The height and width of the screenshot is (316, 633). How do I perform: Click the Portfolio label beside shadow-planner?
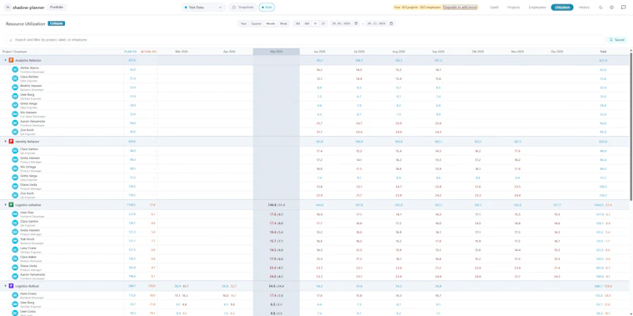click(x=57, y=8)
